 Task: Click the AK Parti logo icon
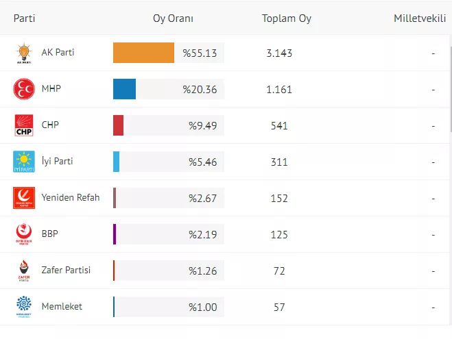pyautogui.click(x=24, y=53)
